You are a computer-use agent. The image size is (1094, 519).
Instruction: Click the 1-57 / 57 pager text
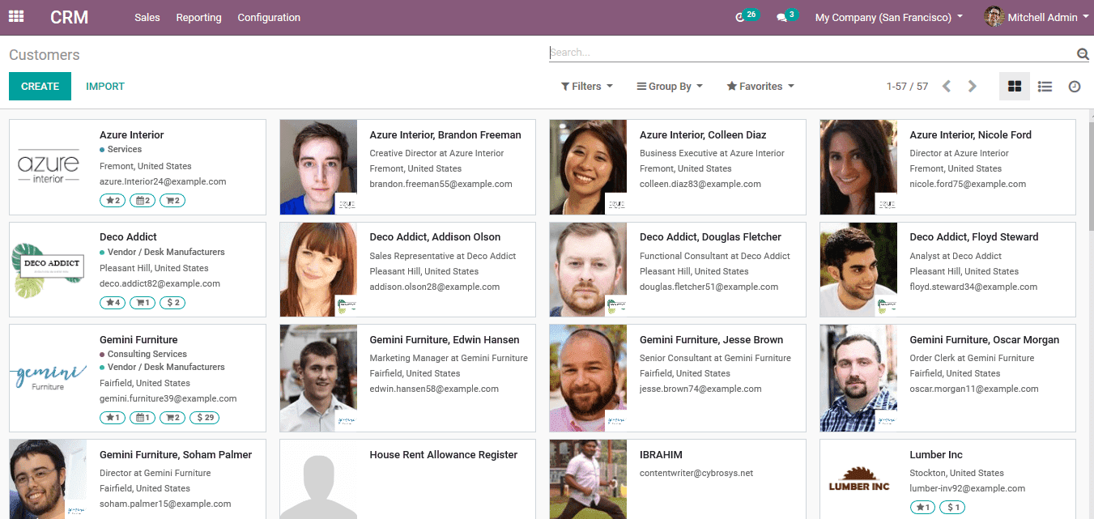point(907,87)
